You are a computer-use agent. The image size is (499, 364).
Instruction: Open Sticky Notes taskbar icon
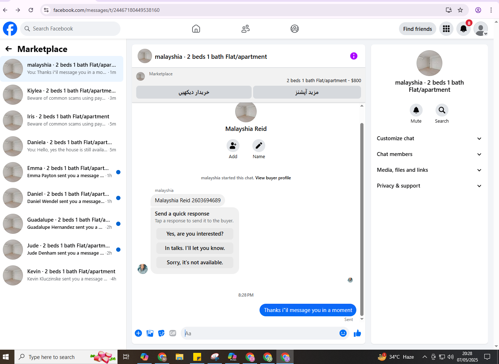(x=197, y=357)
